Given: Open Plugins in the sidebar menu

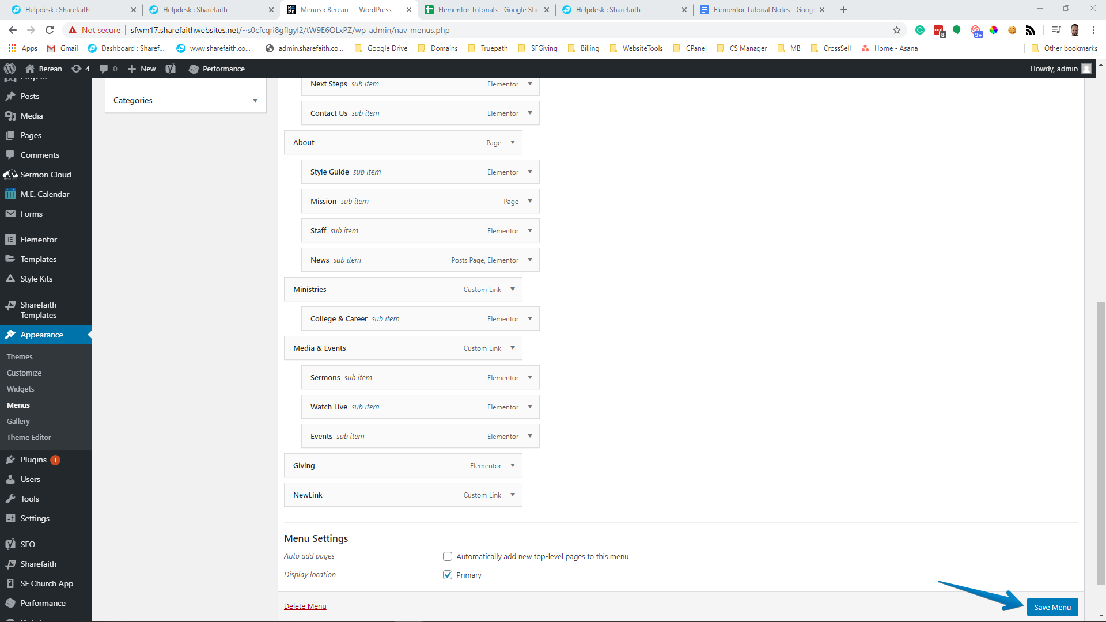Looking at the screenshot, I should [33, 460].
